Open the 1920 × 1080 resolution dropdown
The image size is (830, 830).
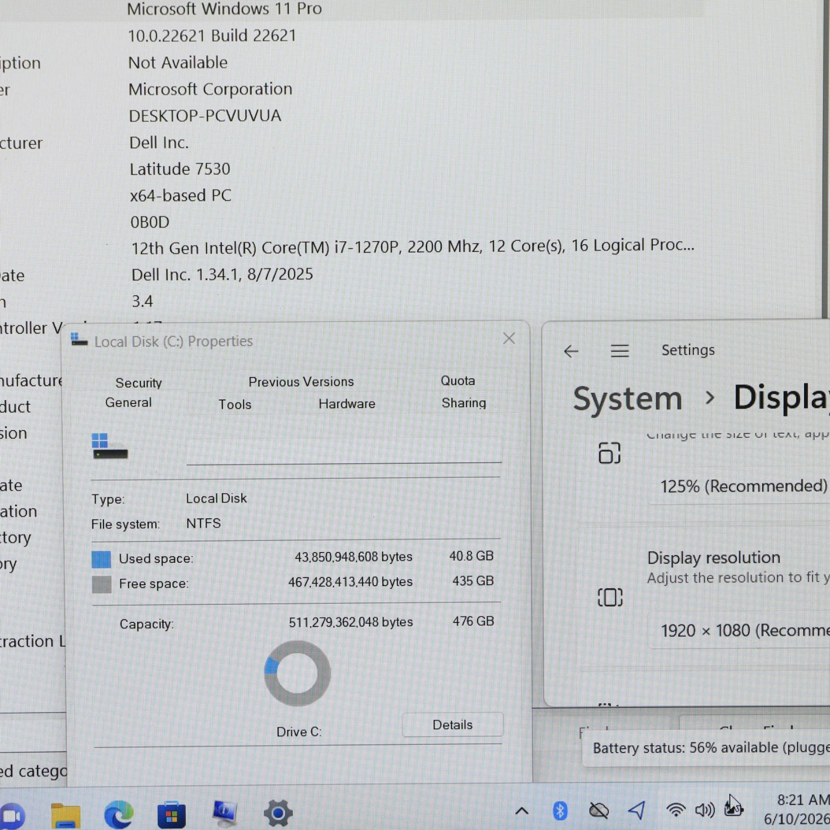(739, 631)
